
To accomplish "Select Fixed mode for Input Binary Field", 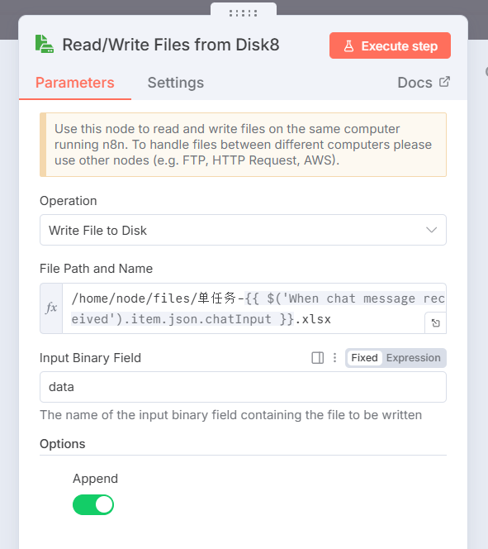I will (x=364, y=358).
